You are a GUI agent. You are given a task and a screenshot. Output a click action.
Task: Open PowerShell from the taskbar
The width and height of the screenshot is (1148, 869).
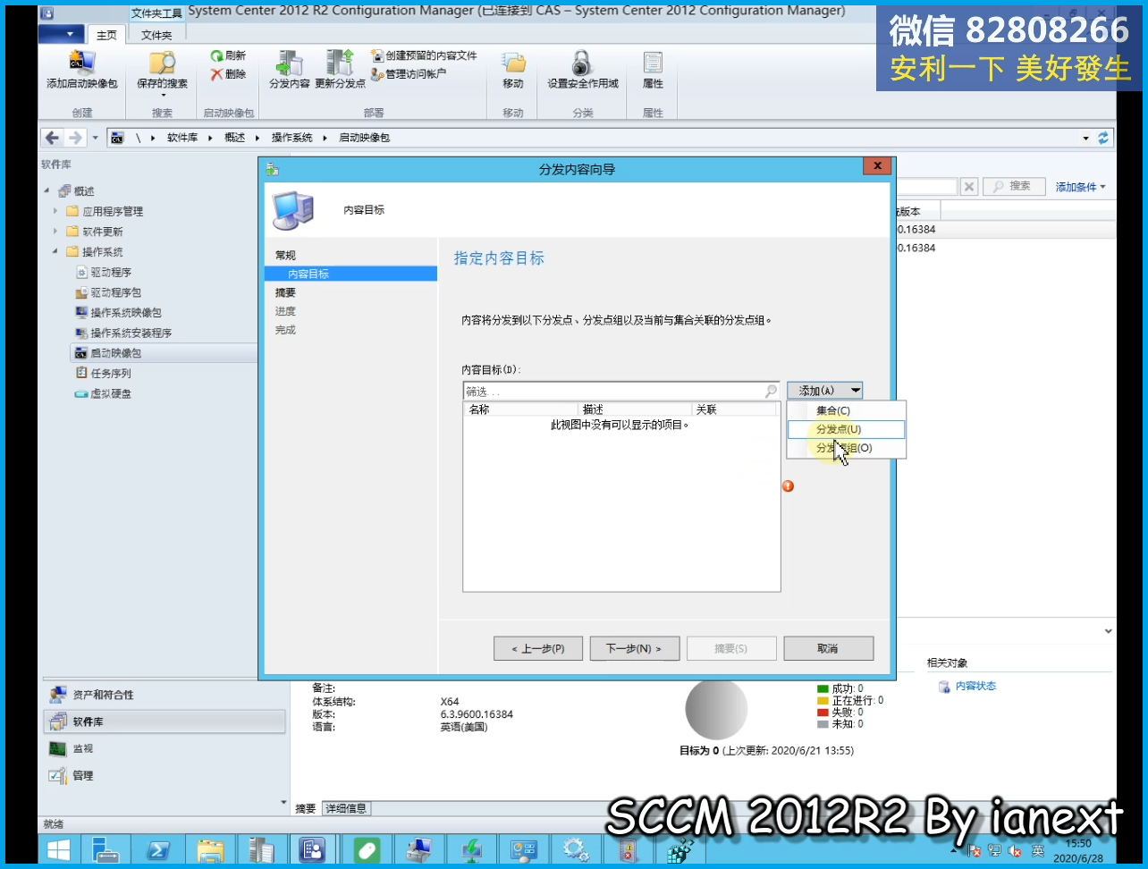tap(159, 849)
